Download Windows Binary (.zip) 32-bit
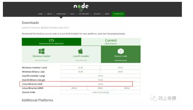This screenshot has width=193, height=110. click(x=80, y=72)
